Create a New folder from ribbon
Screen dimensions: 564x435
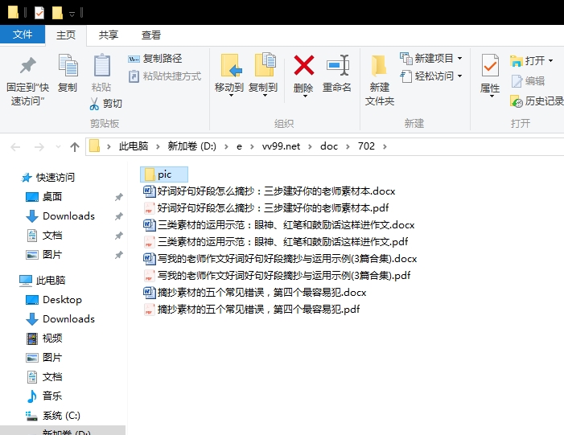pyautogui.click(x=380, y=80)
